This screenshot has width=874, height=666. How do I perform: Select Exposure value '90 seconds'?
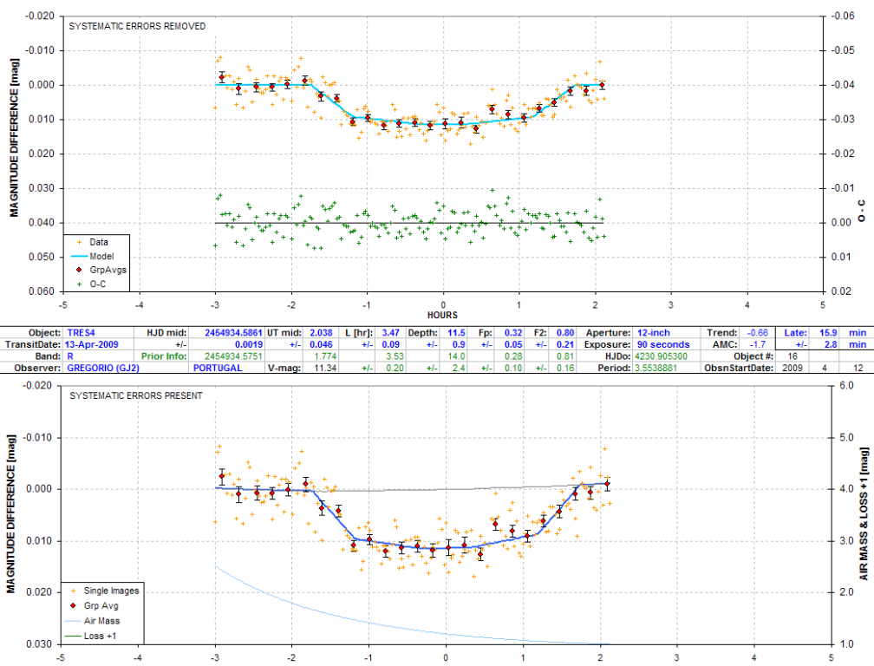pos(663,344)
